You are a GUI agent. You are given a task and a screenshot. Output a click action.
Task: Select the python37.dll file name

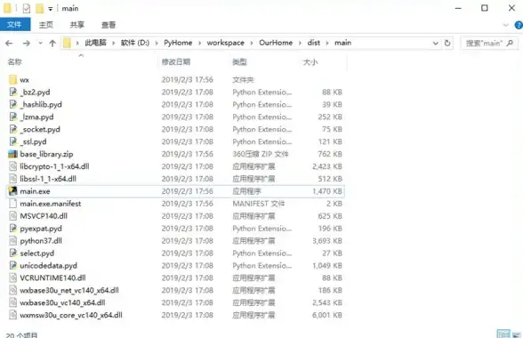click(41, 240)
